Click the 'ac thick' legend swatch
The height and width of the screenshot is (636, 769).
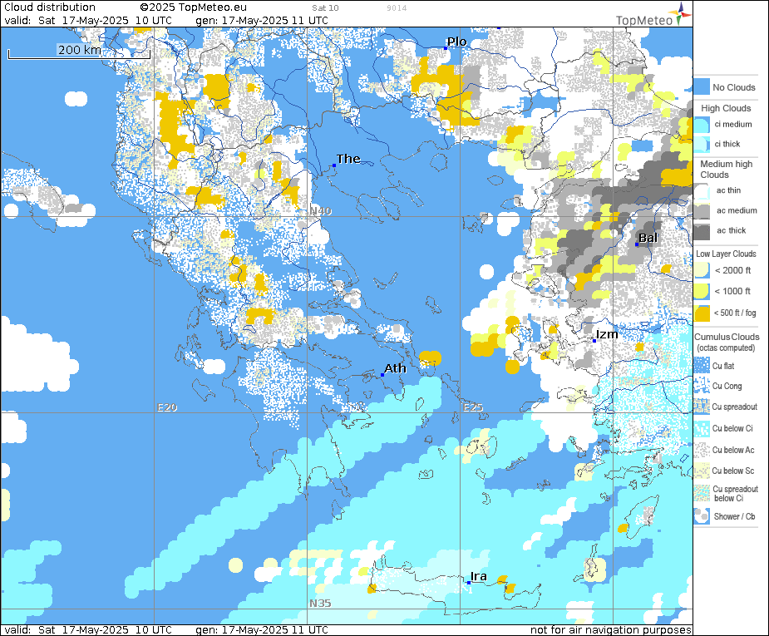[x=702, y=231]
